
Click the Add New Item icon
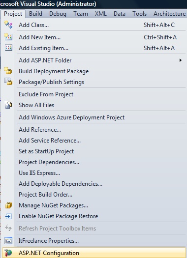(8, 37)
